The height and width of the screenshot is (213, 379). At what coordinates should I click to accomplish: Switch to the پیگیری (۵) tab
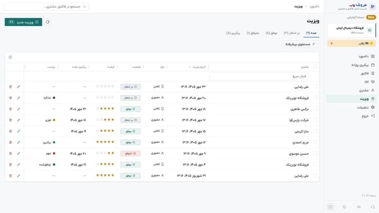click(233, 33)
